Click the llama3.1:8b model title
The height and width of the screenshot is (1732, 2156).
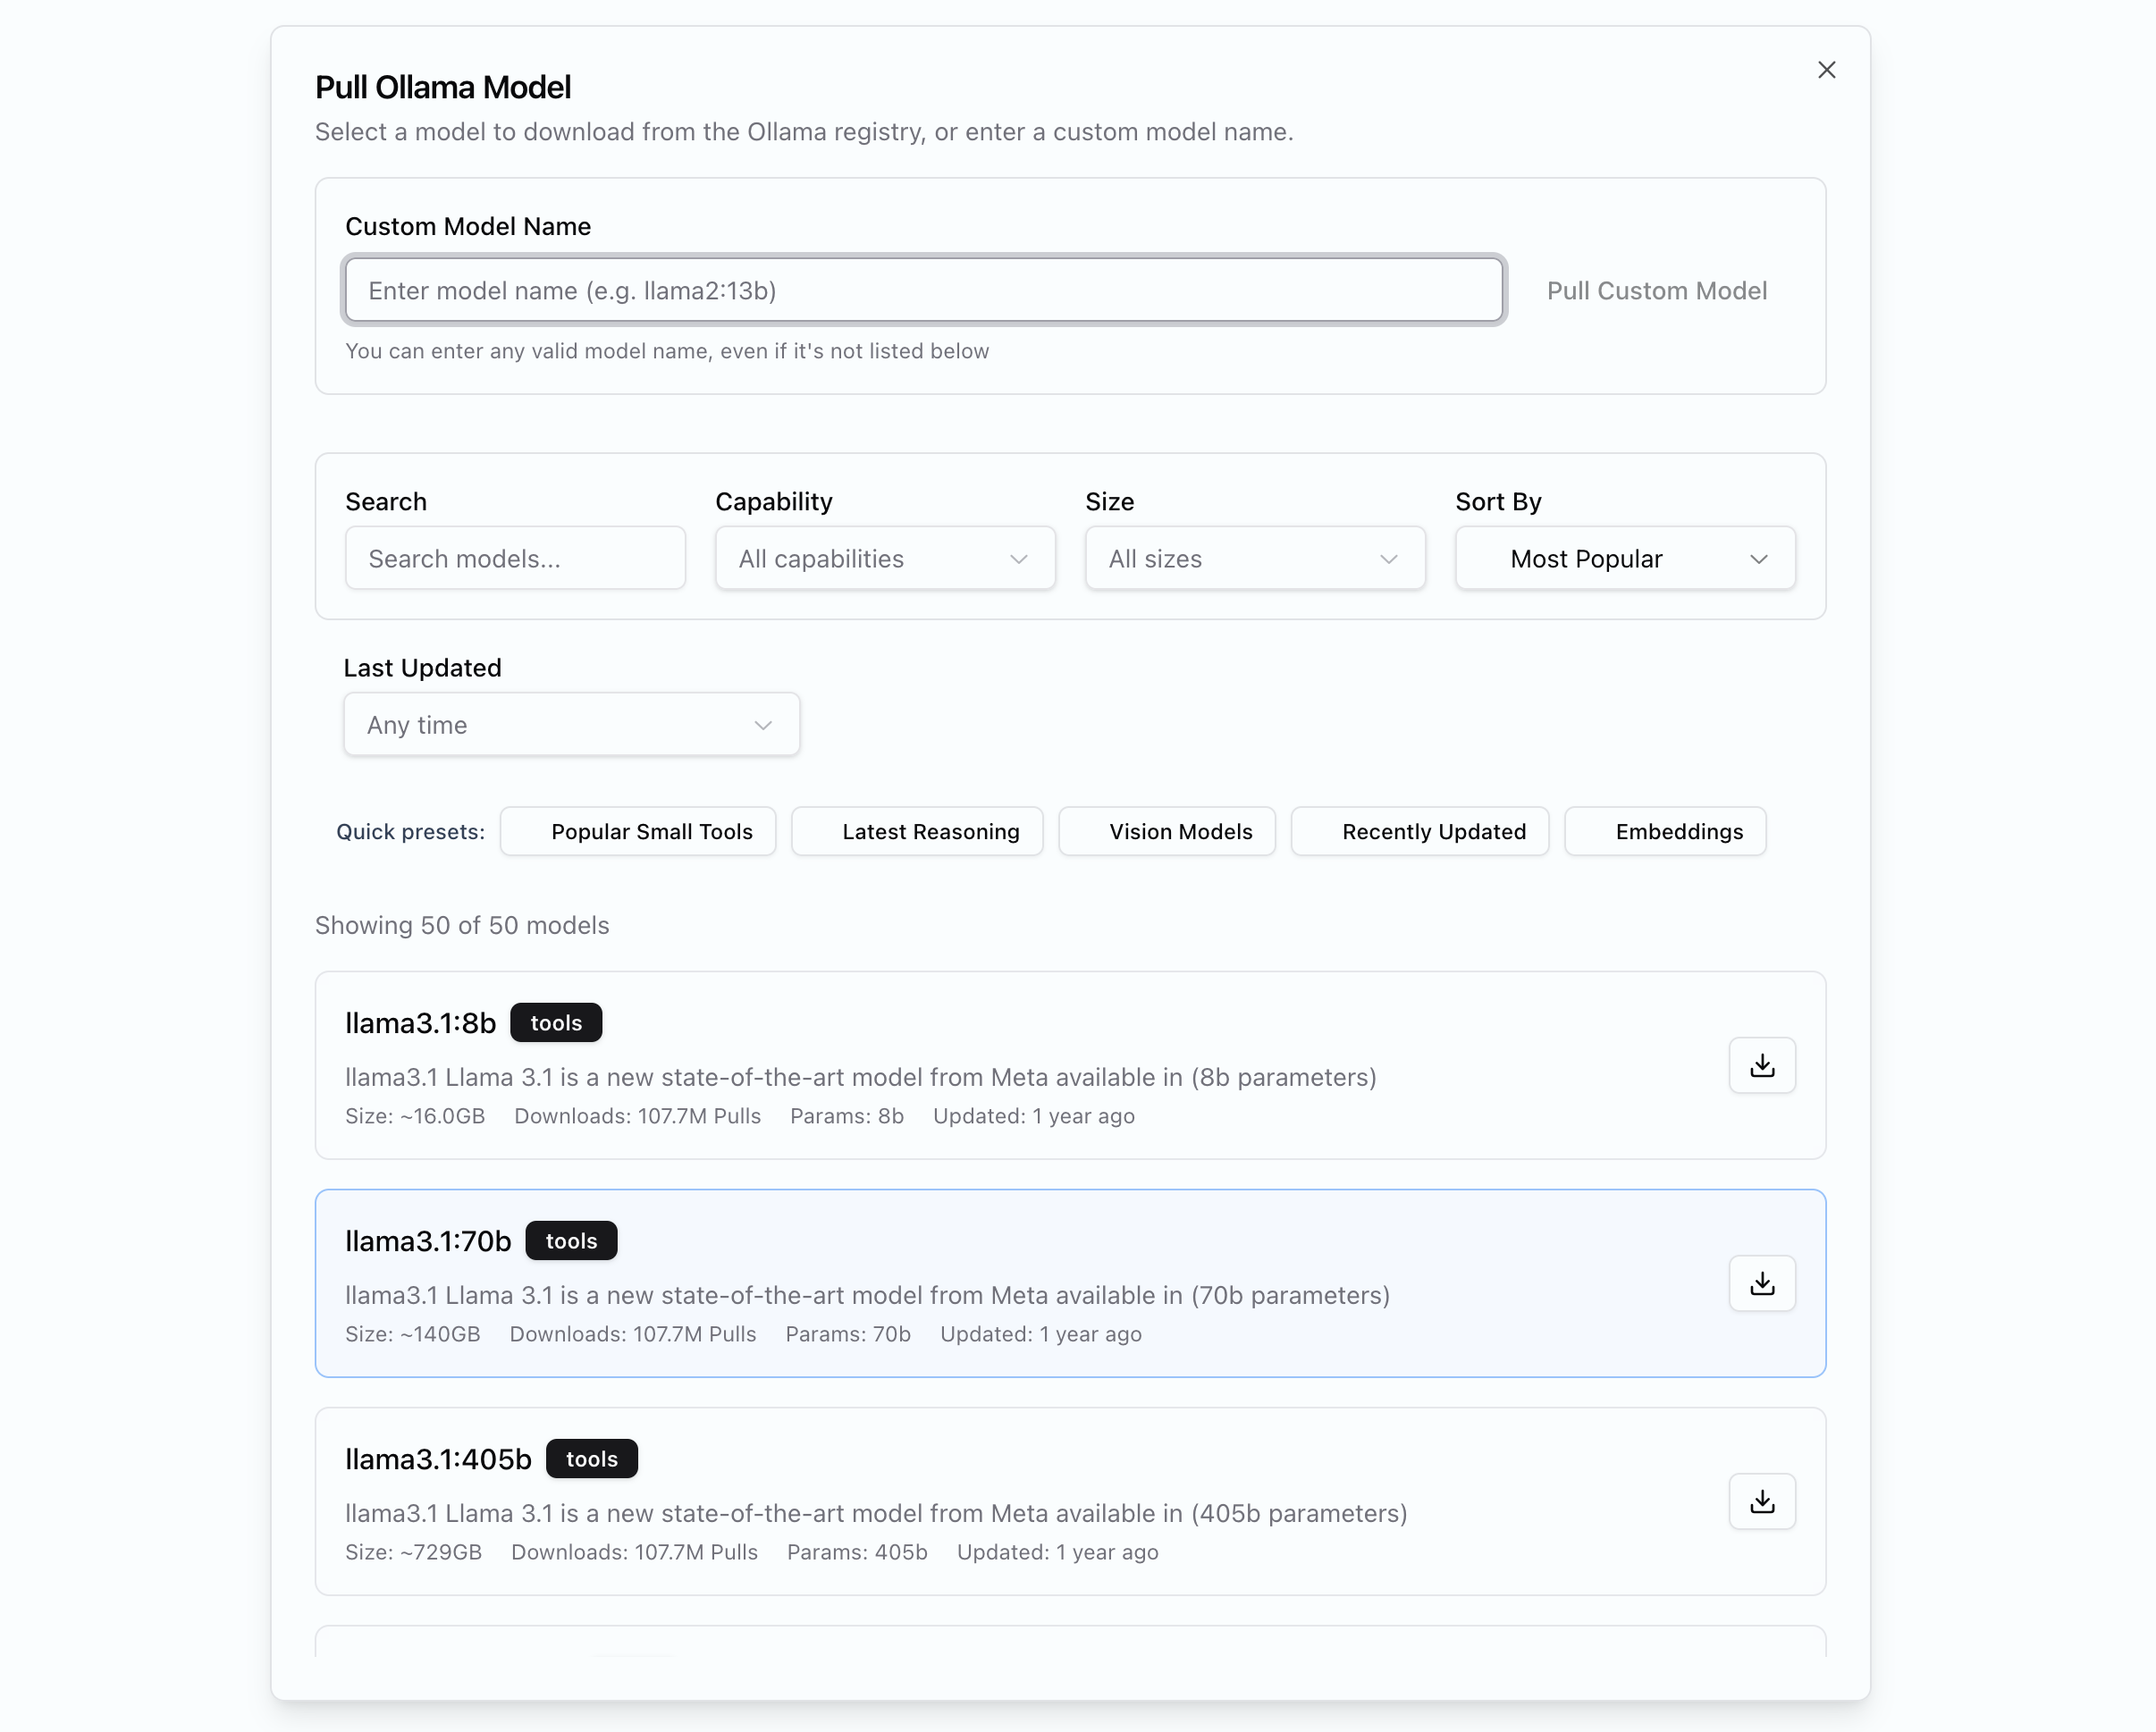click(x=420, y=1023)
